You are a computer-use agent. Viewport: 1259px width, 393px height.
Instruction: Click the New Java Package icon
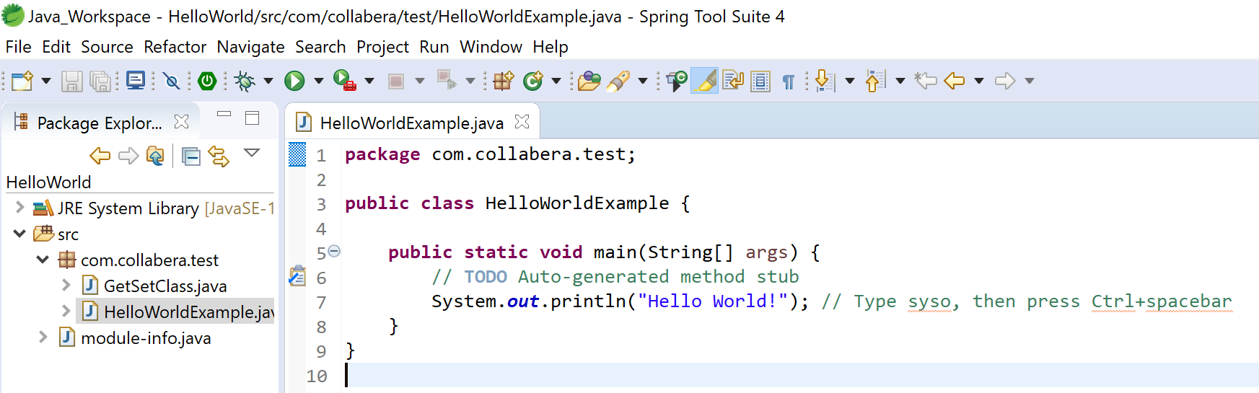[x=504, y=81]
